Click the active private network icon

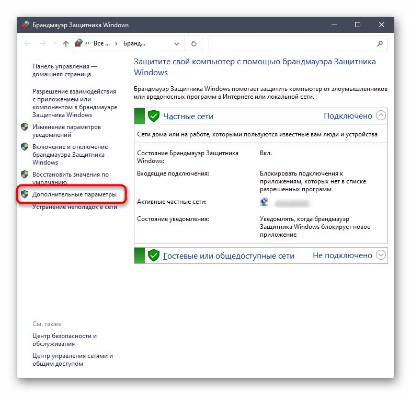pos(264,202)
